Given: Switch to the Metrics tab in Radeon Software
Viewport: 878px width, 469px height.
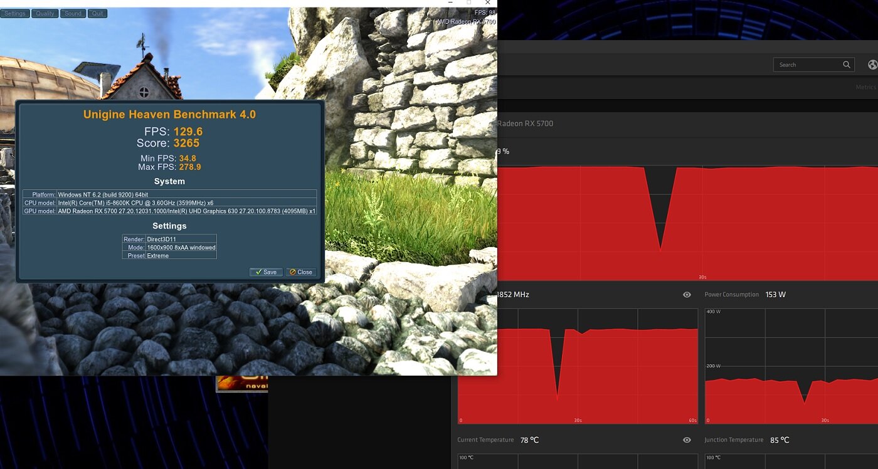Looking at the screenshot, I should (x=866, y=87).
